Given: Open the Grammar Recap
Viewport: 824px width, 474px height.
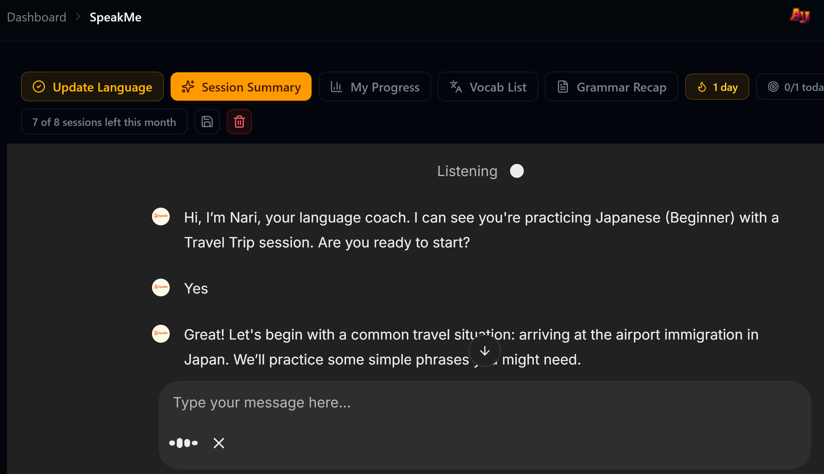Looking at the screenshot, I should pyautogui.click(x=611, y=86).
